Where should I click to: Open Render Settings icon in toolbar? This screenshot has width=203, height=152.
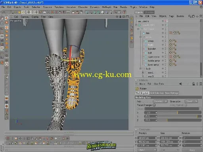81,12
